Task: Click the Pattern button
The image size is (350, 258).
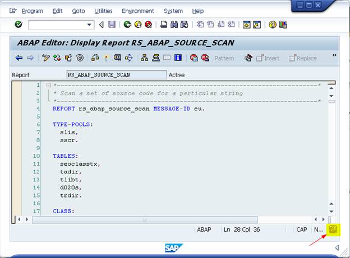Action: pos(224,58)
